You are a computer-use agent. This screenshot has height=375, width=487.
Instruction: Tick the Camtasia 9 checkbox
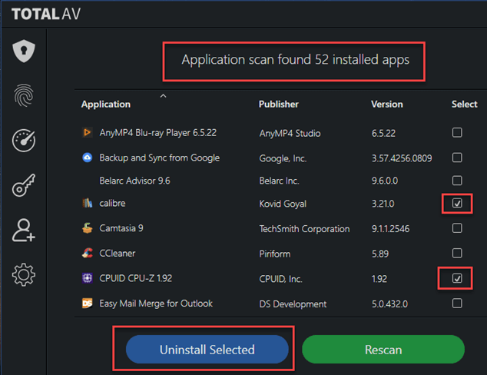(457, 228)
